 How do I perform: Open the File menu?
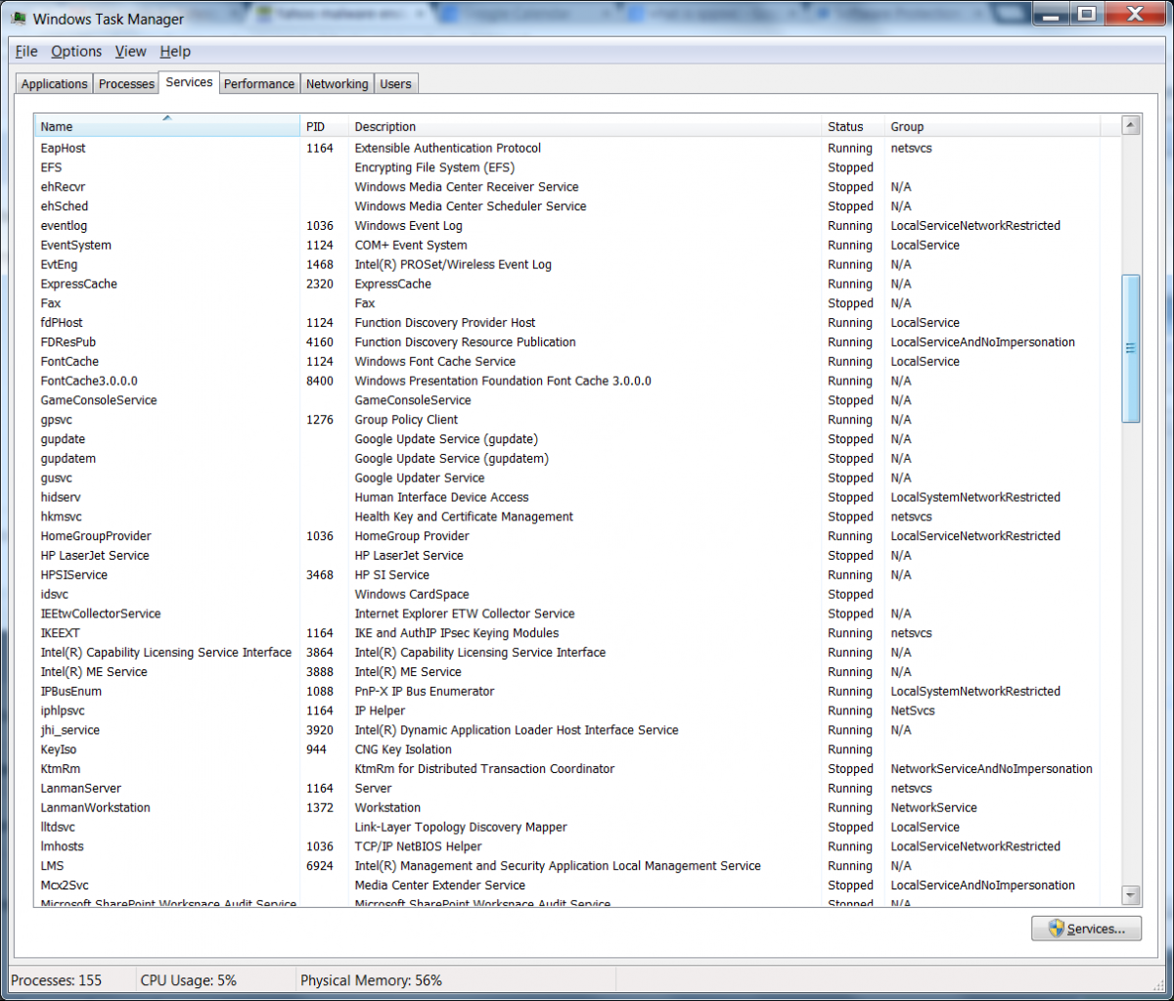[26, 52]
